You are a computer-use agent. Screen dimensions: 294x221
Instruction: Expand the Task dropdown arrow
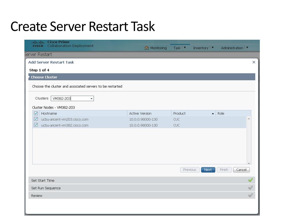(185, 47)
